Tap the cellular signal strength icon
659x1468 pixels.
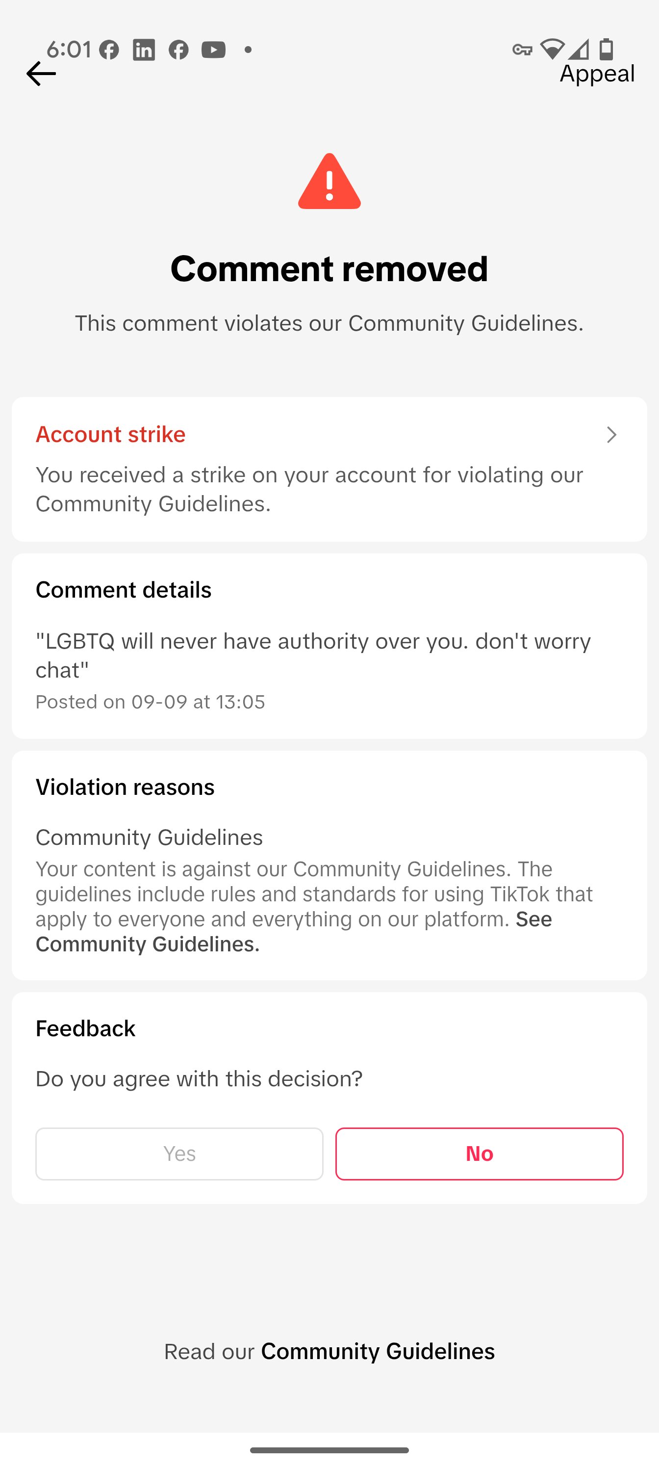pos(579,50)
